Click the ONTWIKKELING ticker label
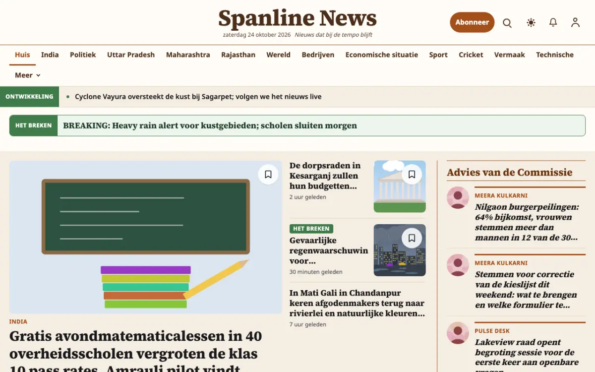Screen dimensions: 595x372 (x=29, y=97)
